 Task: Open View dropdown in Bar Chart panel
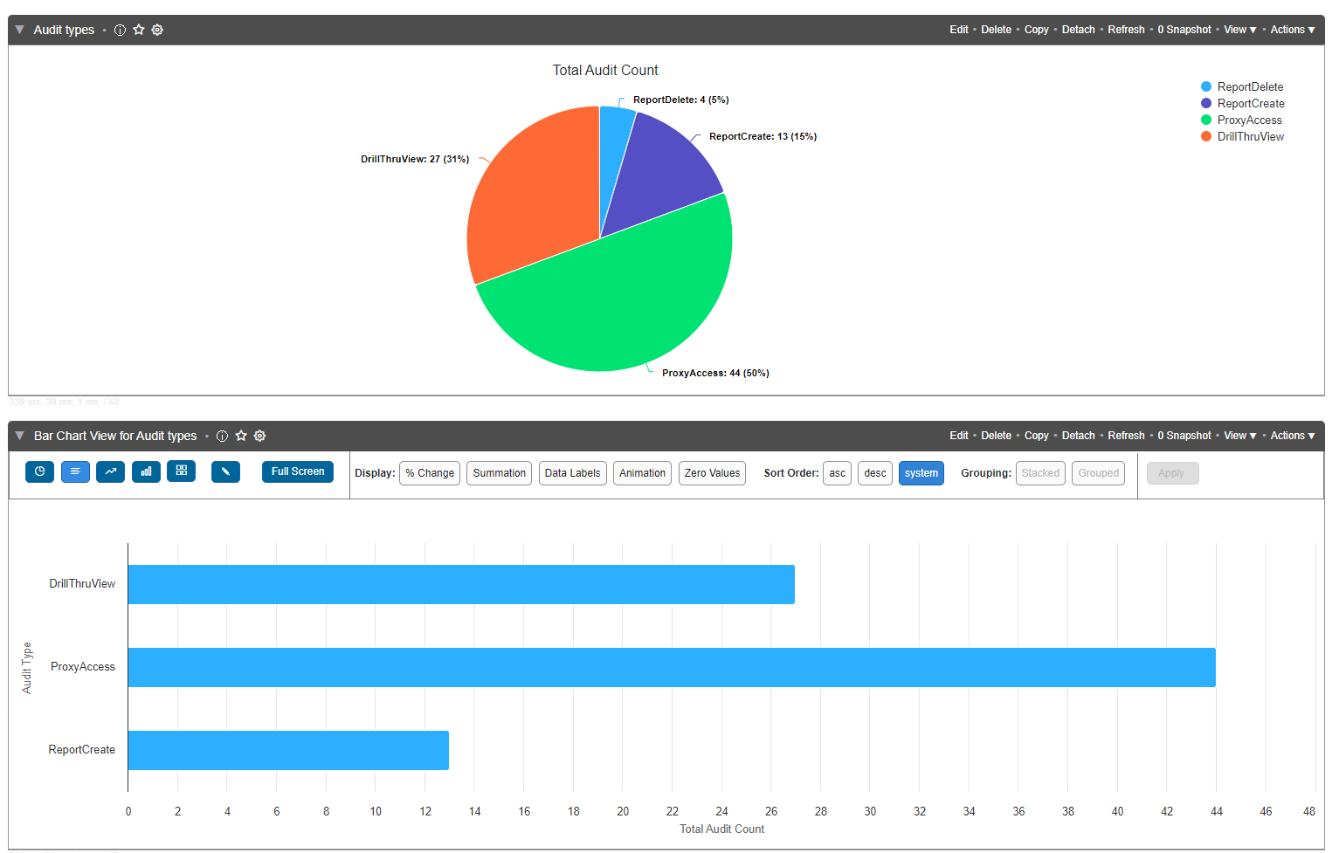coord(1239,436)
